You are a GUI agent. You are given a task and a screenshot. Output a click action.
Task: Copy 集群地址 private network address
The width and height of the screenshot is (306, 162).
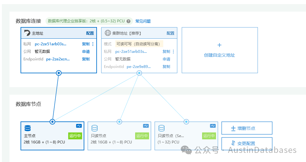point(166,52)
